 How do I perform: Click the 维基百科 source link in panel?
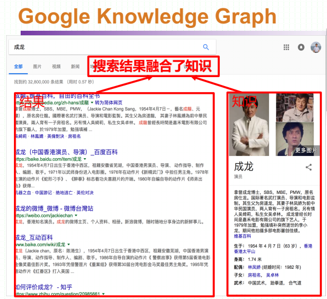(242, 236)
